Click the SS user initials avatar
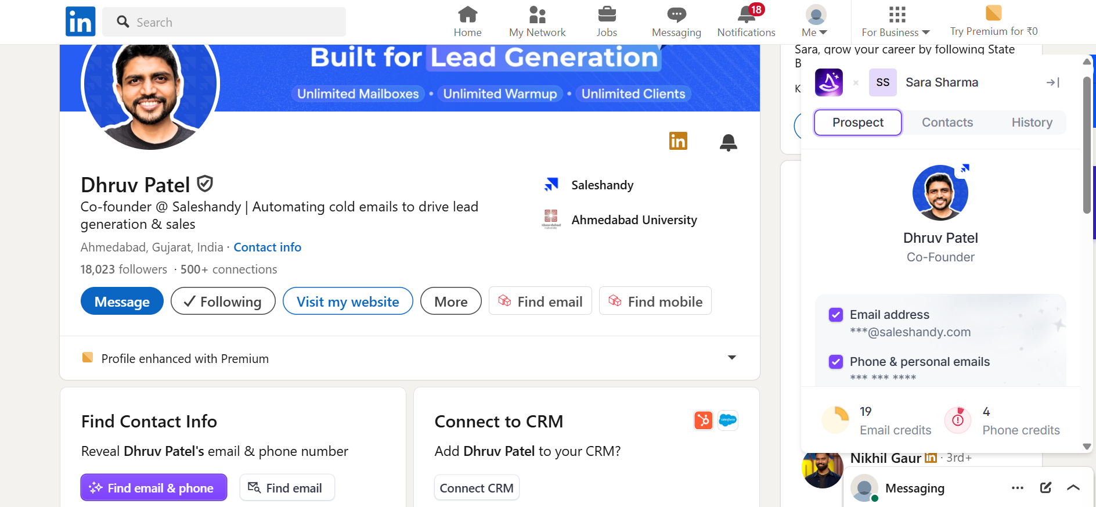 pos(883,82)
